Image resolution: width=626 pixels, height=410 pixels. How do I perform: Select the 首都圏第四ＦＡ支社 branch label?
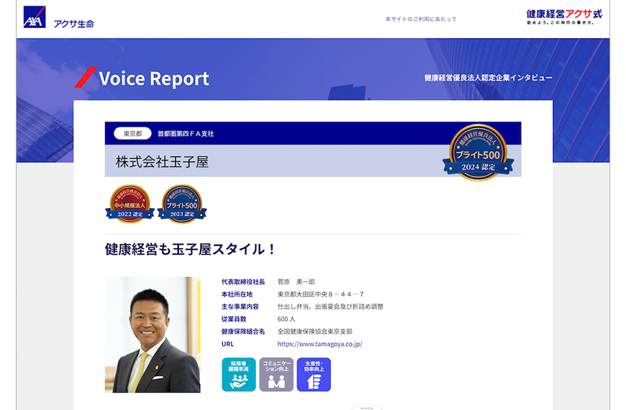pyautogui.click(x=186, y=134)
